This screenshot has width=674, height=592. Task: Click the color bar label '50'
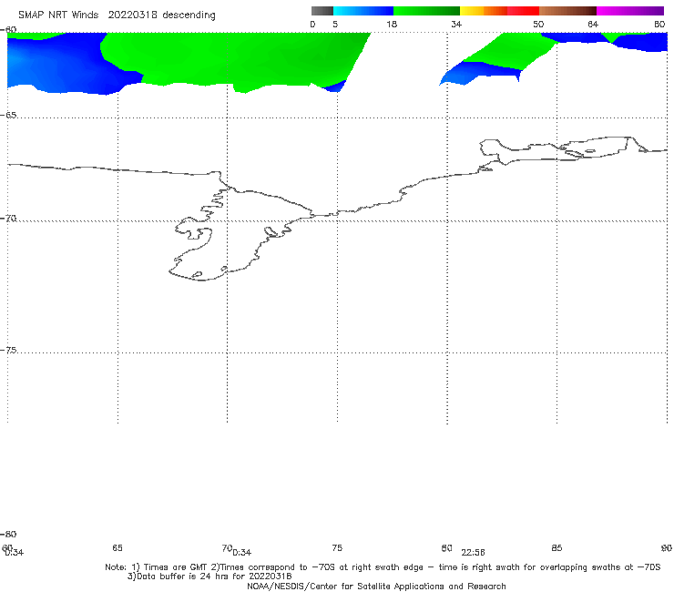point(538,24)
